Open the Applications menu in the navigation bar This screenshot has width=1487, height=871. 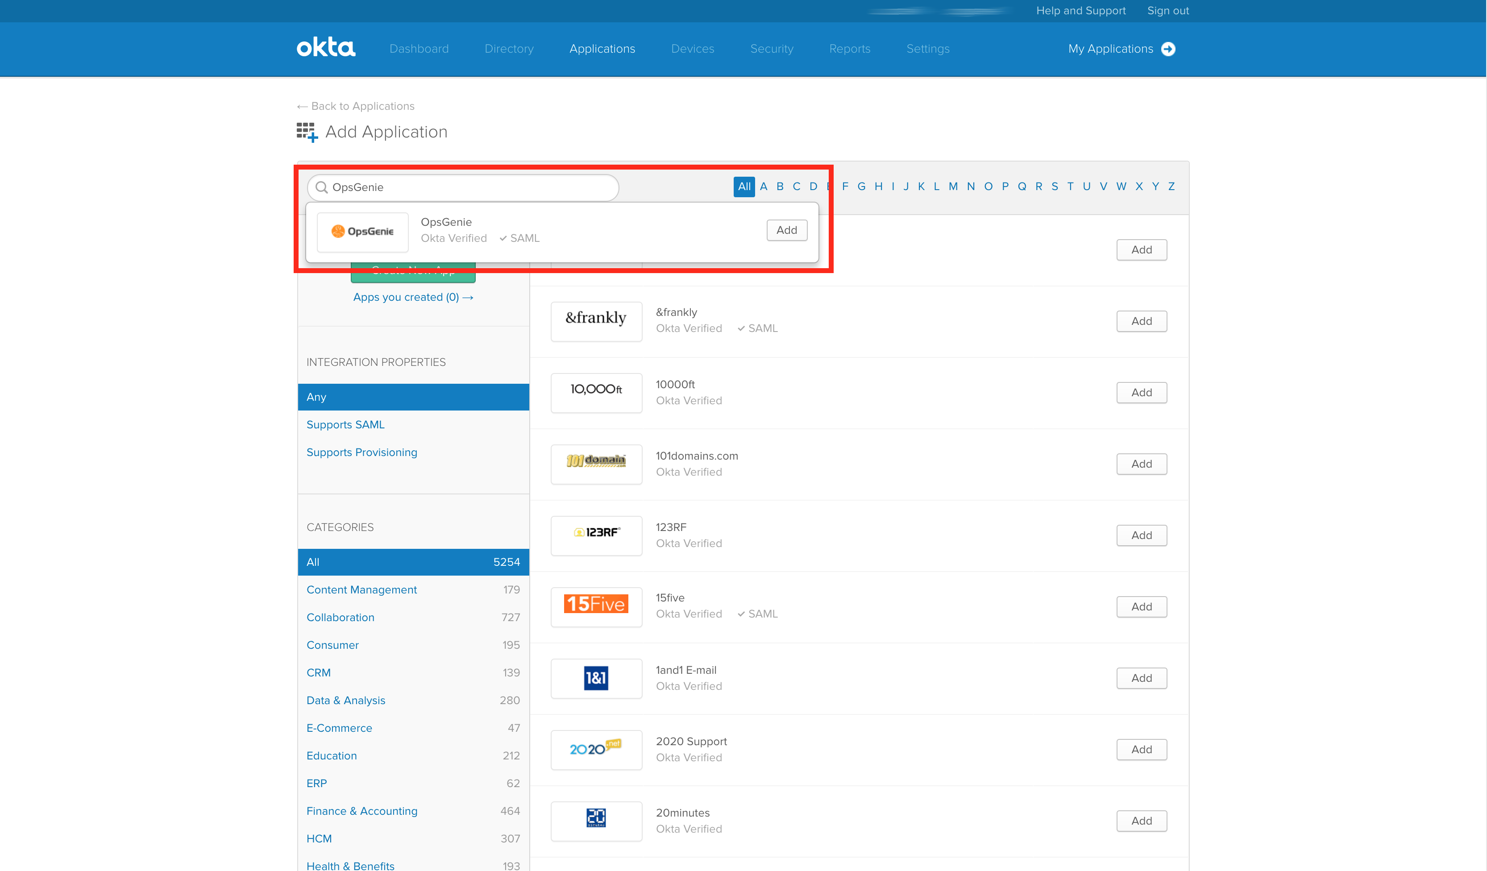click(602, 49)
